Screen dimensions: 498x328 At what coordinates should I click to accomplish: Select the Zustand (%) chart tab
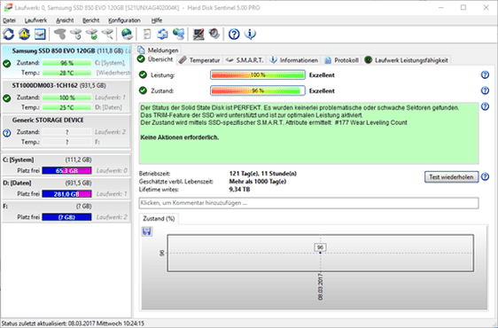coord(159,219)
